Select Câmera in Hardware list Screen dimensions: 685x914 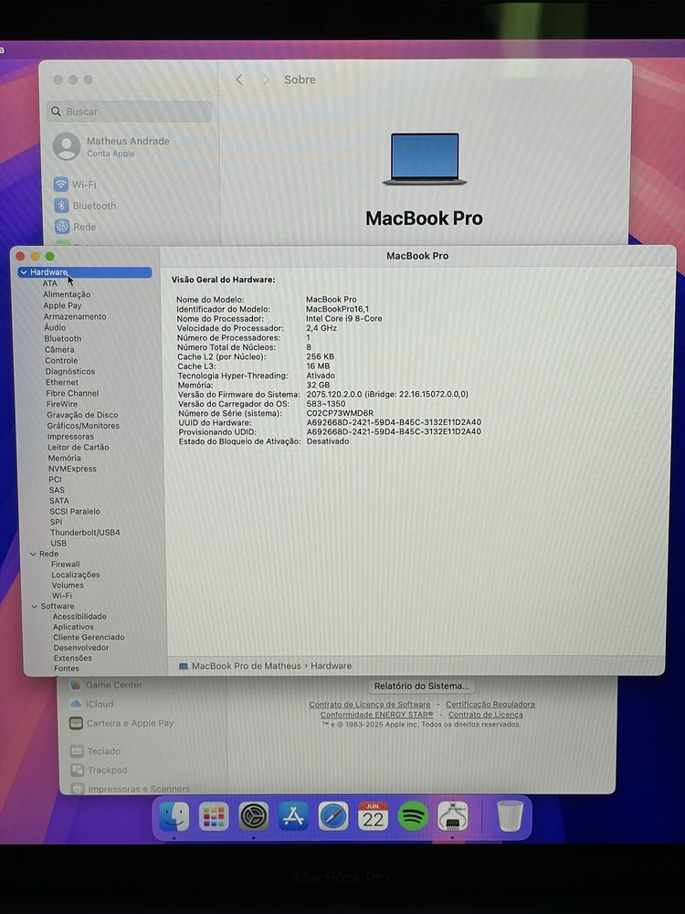pyautogui.click(x=59, y=349)
